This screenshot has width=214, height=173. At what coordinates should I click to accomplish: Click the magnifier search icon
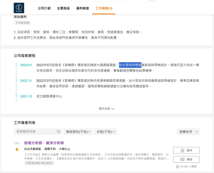[59, 131]
